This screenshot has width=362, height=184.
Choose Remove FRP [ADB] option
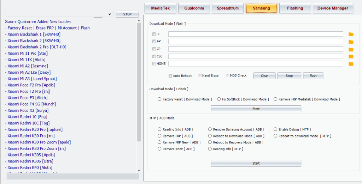(x=159, y=136)
